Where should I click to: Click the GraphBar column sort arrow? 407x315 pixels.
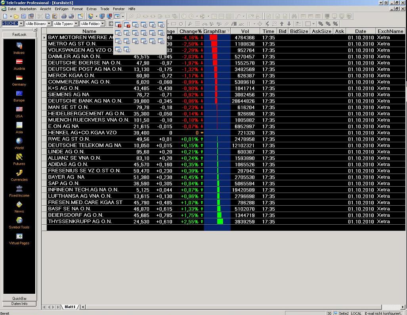(x=228, y=31)
